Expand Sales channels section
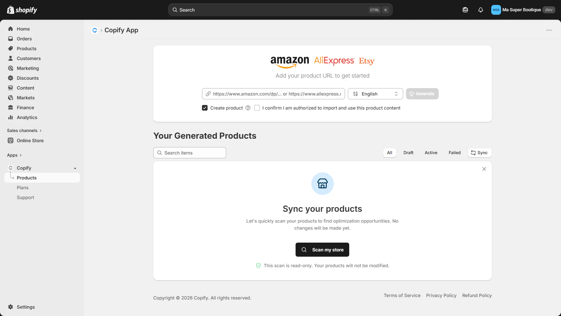Viewport: 561px width, 316px height. tap(24, 131)
